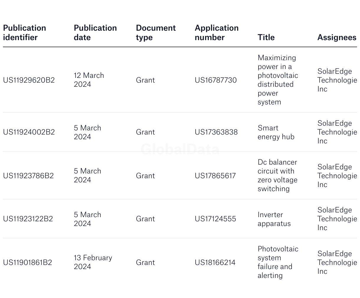Click the 12 March 2024 date cell
360x298 pixels.
tap(89, 80)
